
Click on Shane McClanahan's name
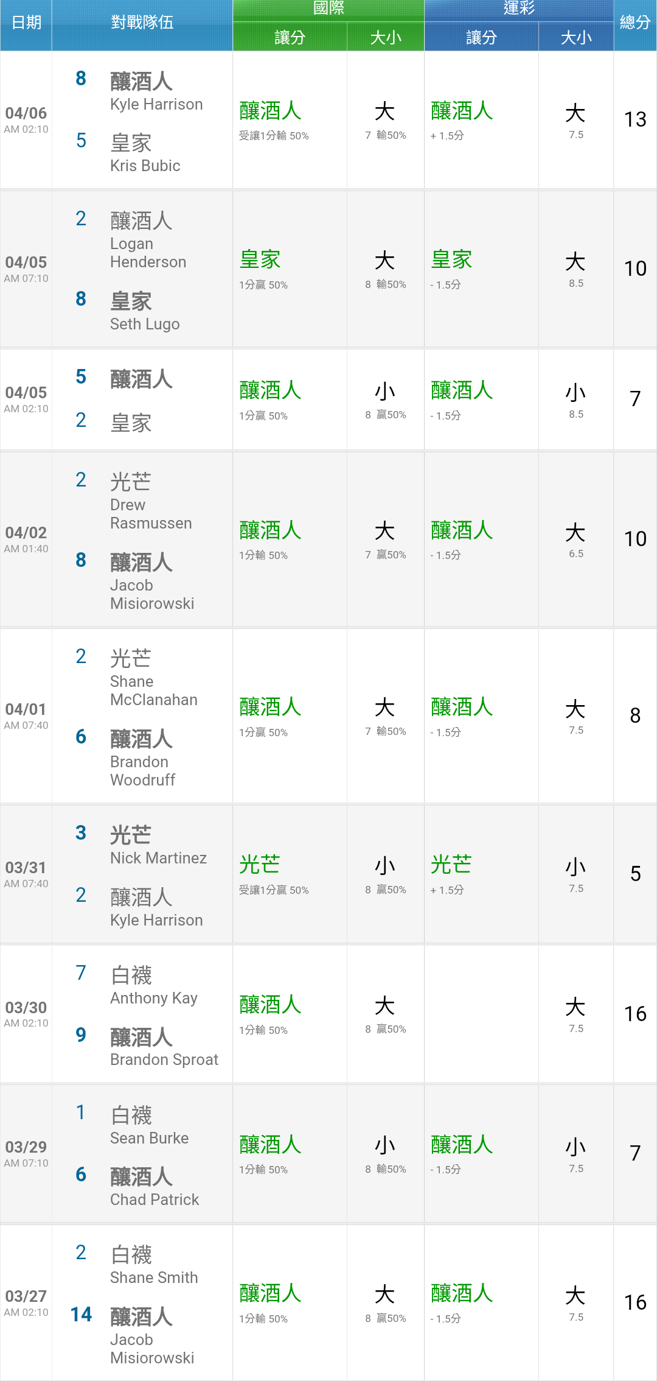coord(153,690)
